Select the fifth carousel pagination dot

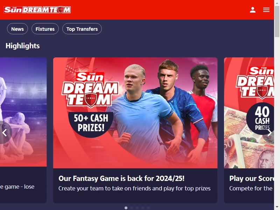coord(148,208)
